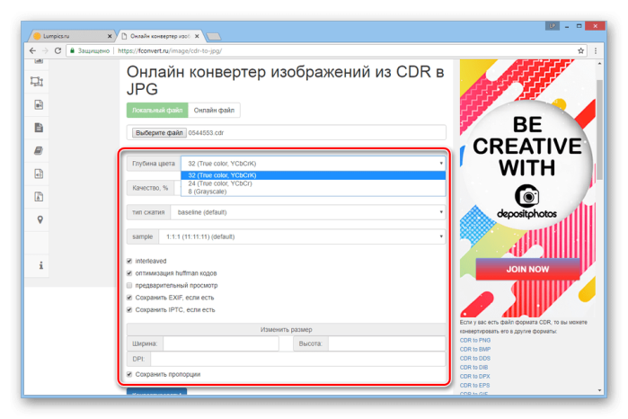Click the DPI input field
Screen dimensions: 628x419
(298, 359)
